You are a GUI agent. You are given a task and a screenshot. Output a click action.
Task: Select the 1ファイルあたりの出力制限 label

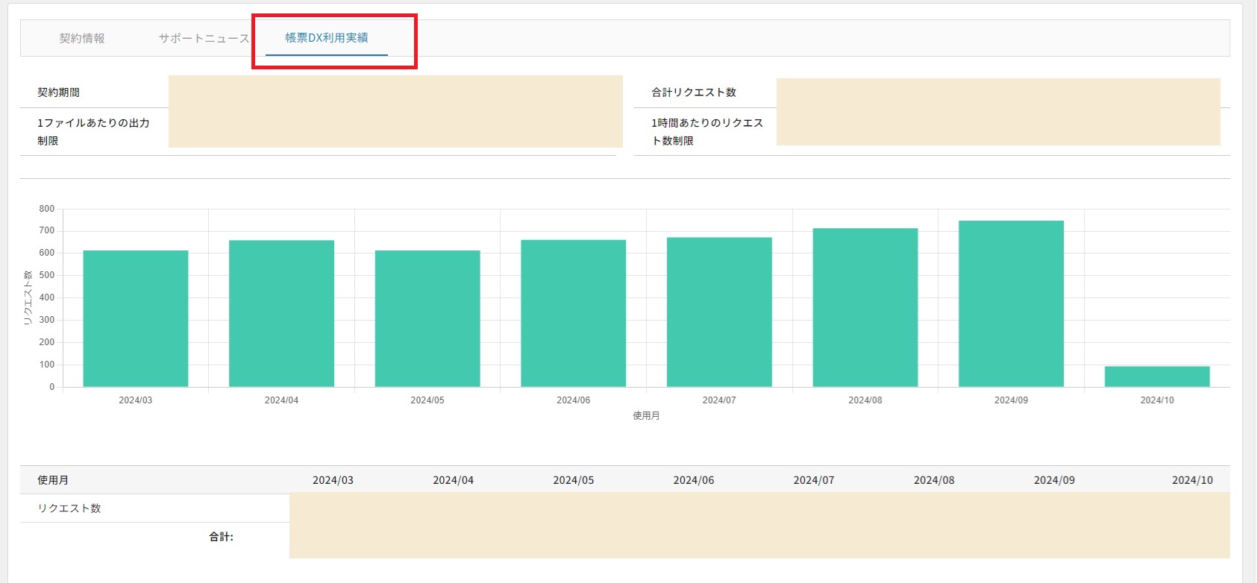click(93, 131)
